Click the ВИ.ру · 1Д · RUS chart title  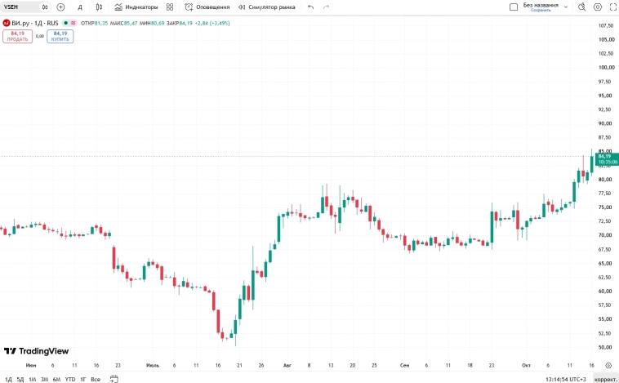(x=35, y=24)
